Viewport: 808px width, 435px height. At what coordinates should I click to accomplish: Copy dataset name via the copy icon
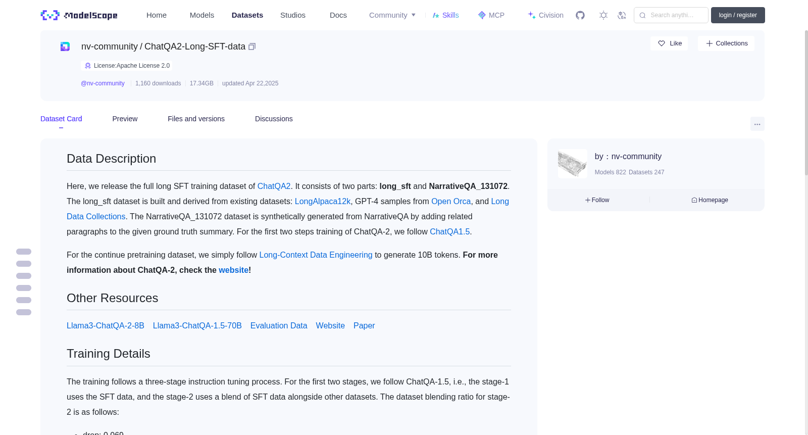pos(252,46)
